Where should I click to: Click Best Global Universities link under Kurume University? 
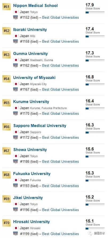pos(61,114)
